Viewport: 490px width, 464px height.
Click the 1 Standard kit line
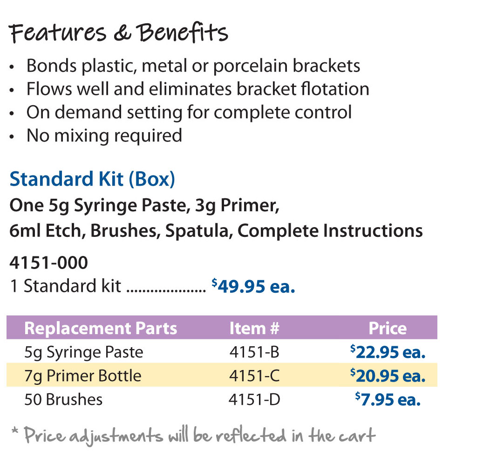pyautogui.click(x=152, y=286)
